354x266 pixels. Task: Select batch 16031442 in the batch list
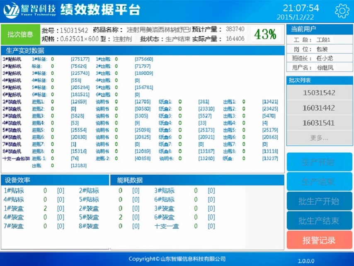318,107
